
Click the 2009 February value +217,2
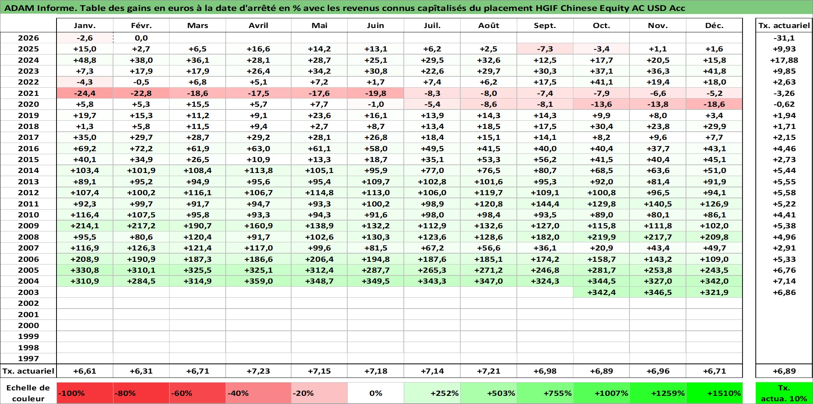(x=141, y=226)
